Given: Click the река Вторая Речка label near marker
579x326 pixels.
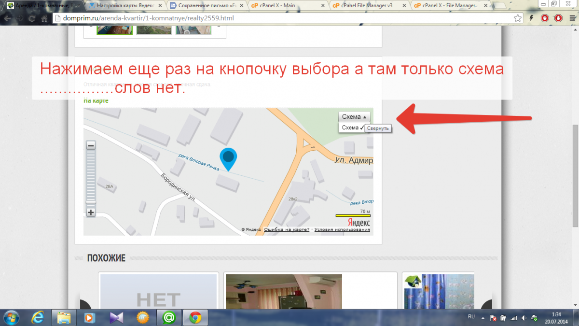Looking at the screenshot, I should (199, 162).
